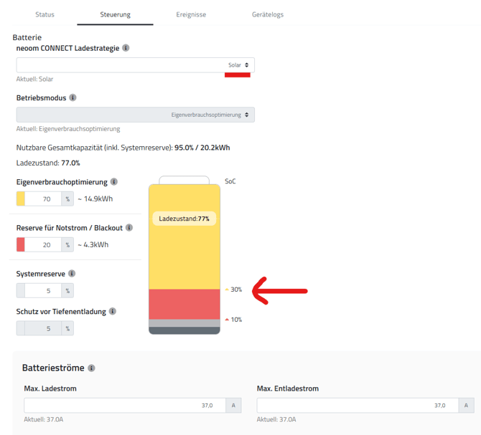Click info icon next to Eigenverbrauchoptimierung
Screen dimensions: 481x435
[114, 182]
